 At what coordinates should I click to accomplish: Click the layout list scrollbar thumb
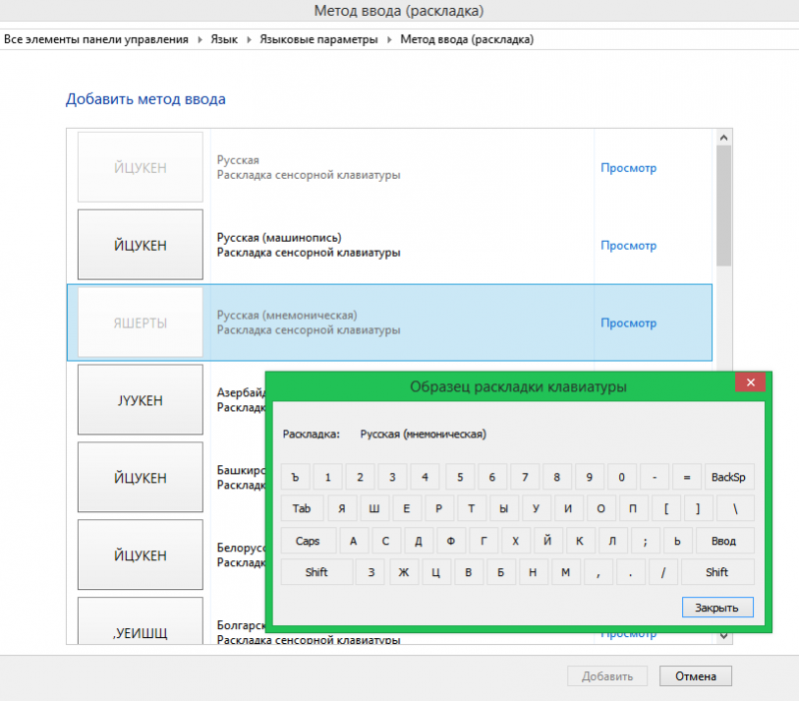tap(723, 206)
